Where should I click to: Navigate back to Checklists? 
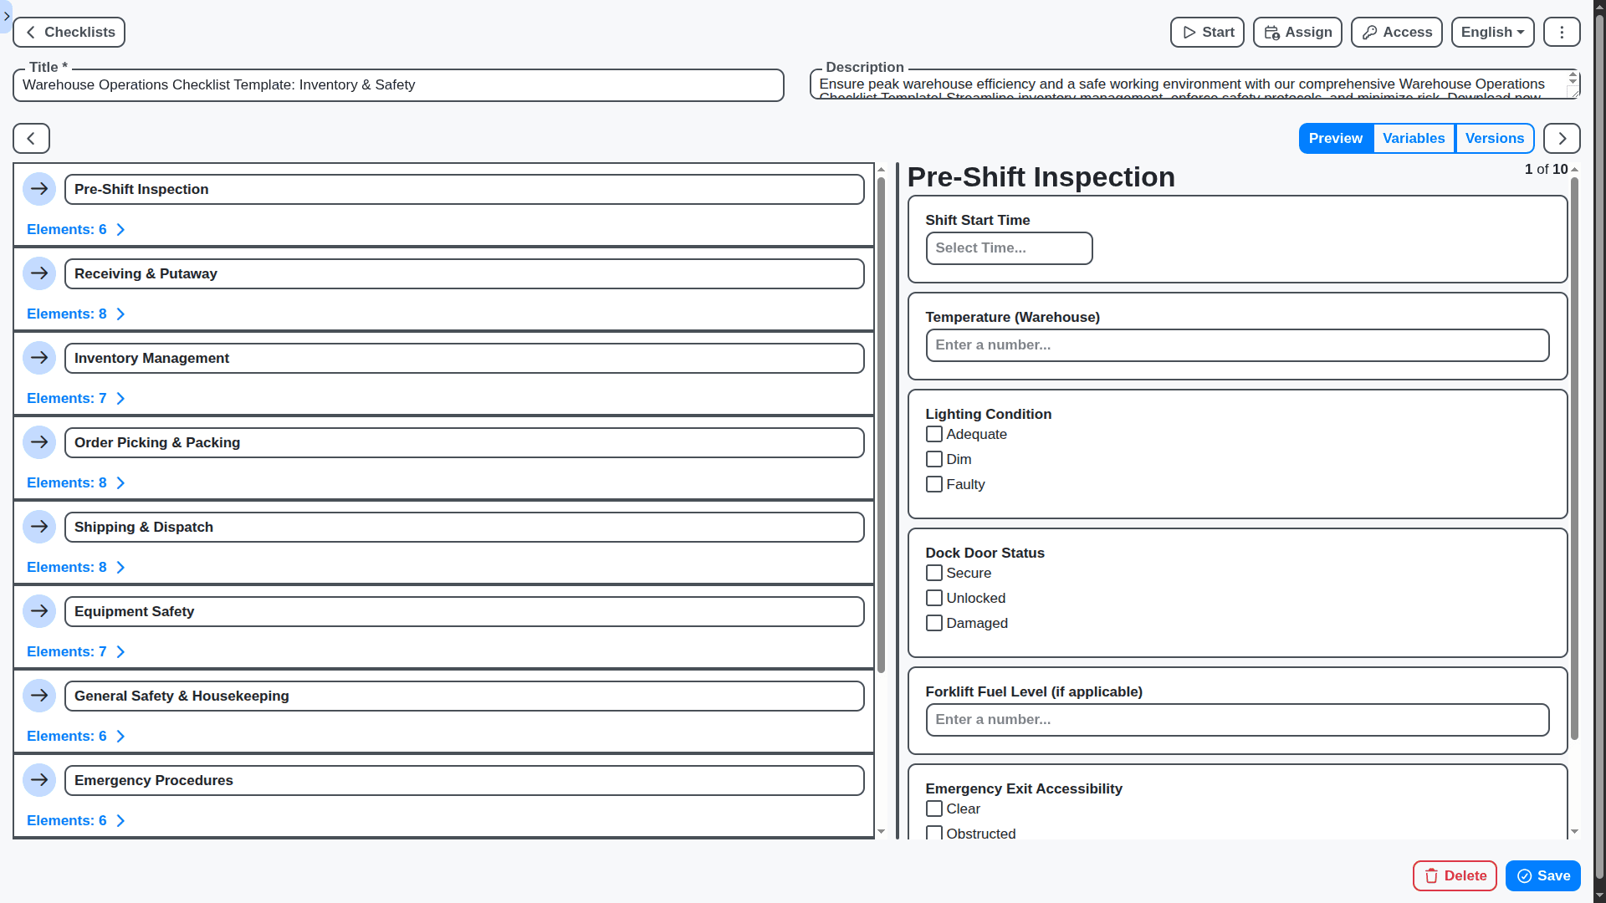pyautogui.click(x=69, y=32)
